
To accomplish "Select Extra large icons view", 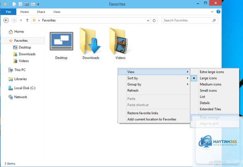I will (215, 72).
